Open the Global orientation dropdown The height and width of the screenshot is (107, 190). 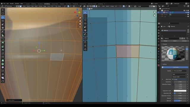coord(59,6)
